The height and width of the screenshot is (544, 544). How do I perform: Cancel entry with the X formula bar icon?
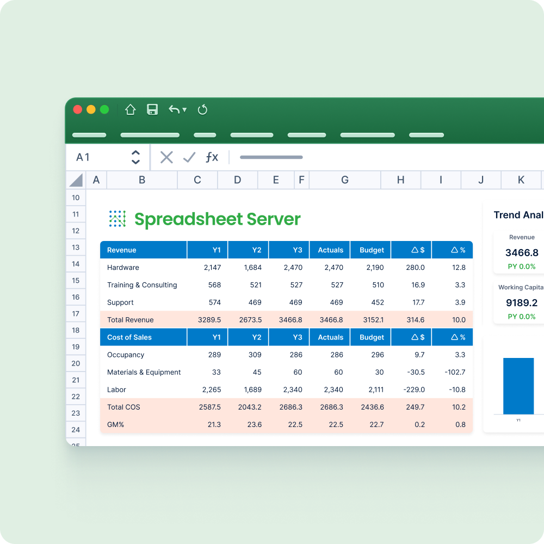click(x=166, y=157)
